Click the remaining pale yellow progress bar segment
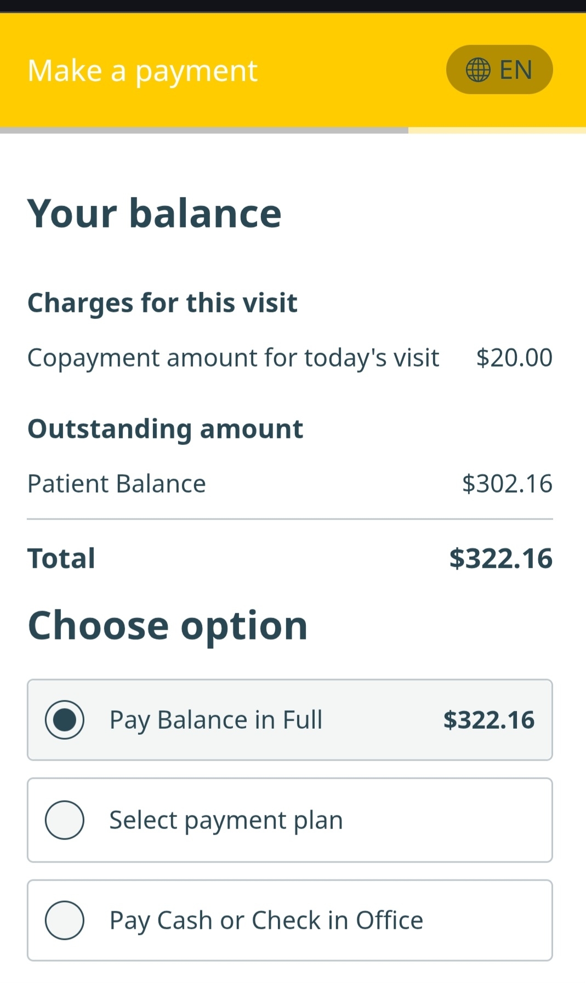Viewport: 586px width, 983px height. pyautogui.click(x=497, y=130)
